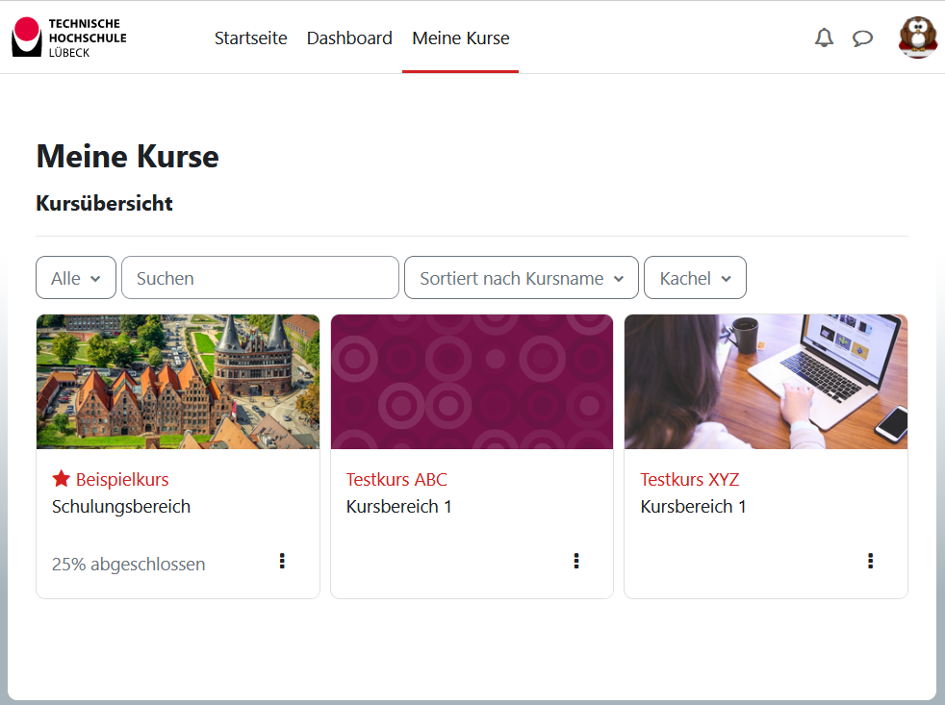The height and width of the screenshot is (705, 945).
Task: Open the three-dot menu for Beispielkurs
Action: tap(282, 561)
